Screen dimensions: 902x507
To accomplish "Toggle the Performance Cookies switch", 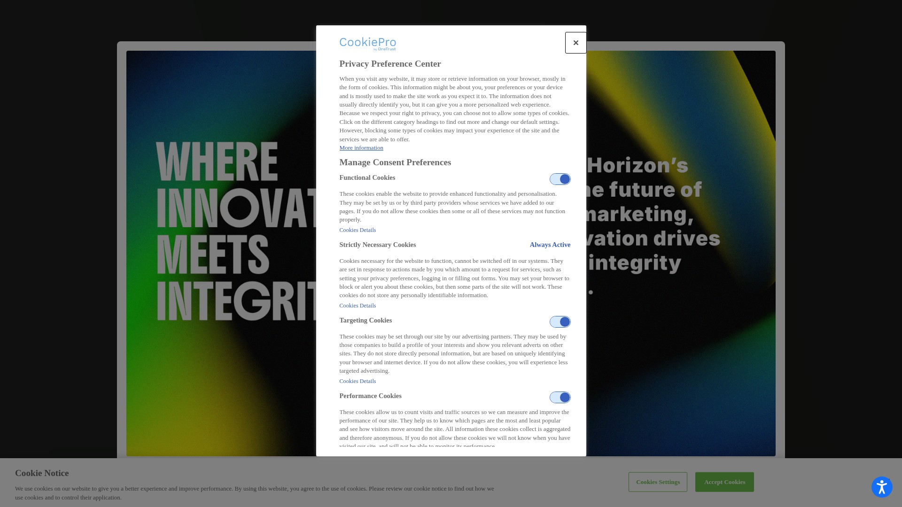I will [560, 398].
